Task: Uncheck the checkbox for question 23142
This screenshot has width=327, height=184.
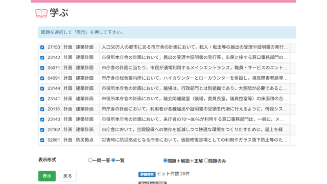Action: tap(42, 58)
